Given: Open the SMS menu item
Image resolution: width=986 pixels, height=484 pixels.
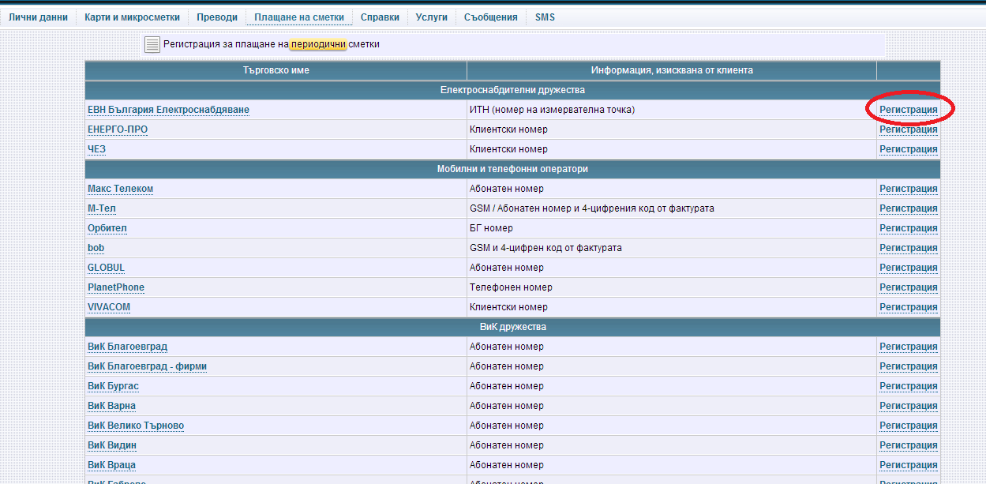Looking at the screenshot, I should tap(545, 17).
